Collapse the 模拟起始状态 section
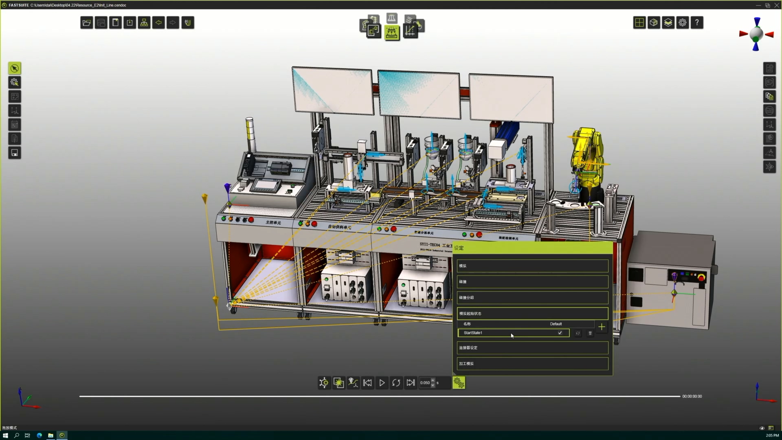The image size is (782, 440). coord(532,313)
